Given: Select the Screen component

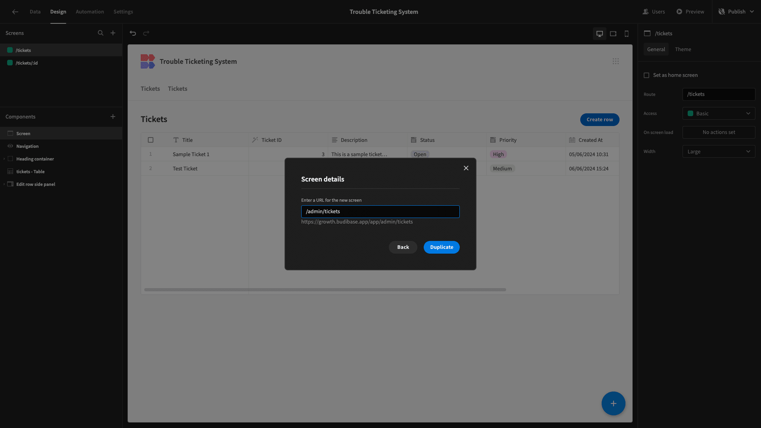Looking at the screenshot, I should click(61, 134).
